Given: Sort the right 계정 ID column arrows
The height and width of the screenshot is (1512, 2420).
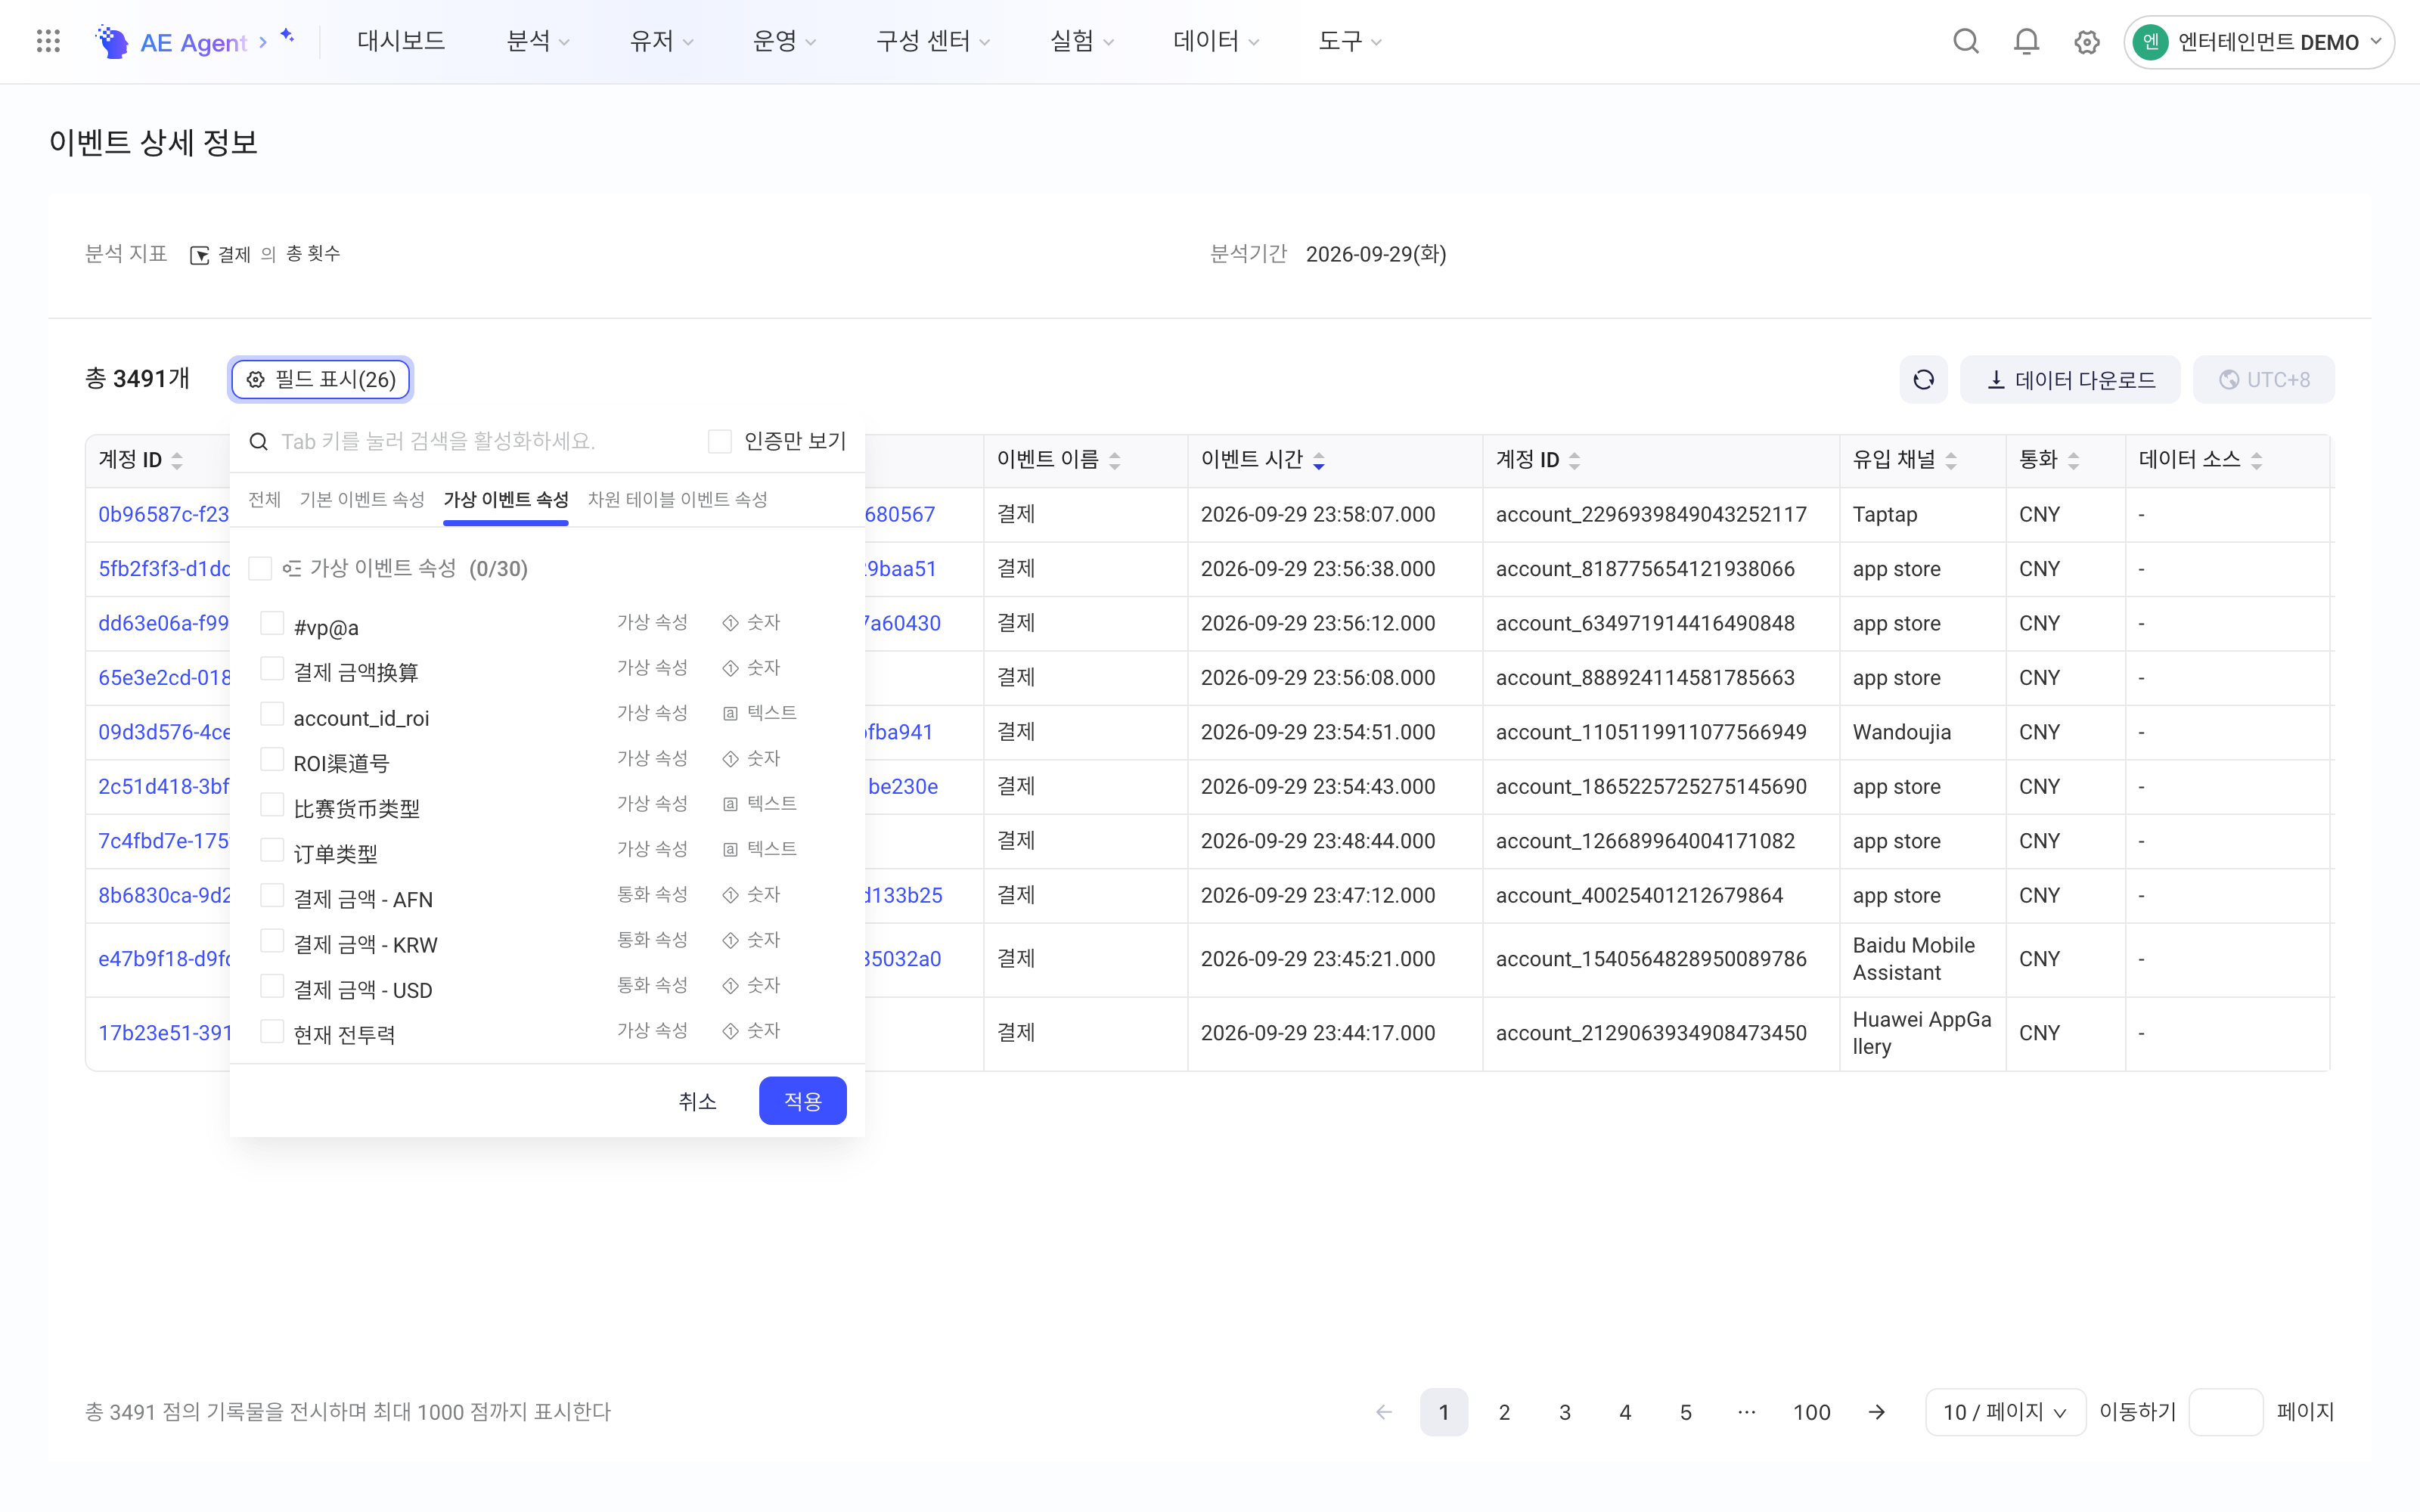Looking at the screenshot, I should coord(1575,460).
